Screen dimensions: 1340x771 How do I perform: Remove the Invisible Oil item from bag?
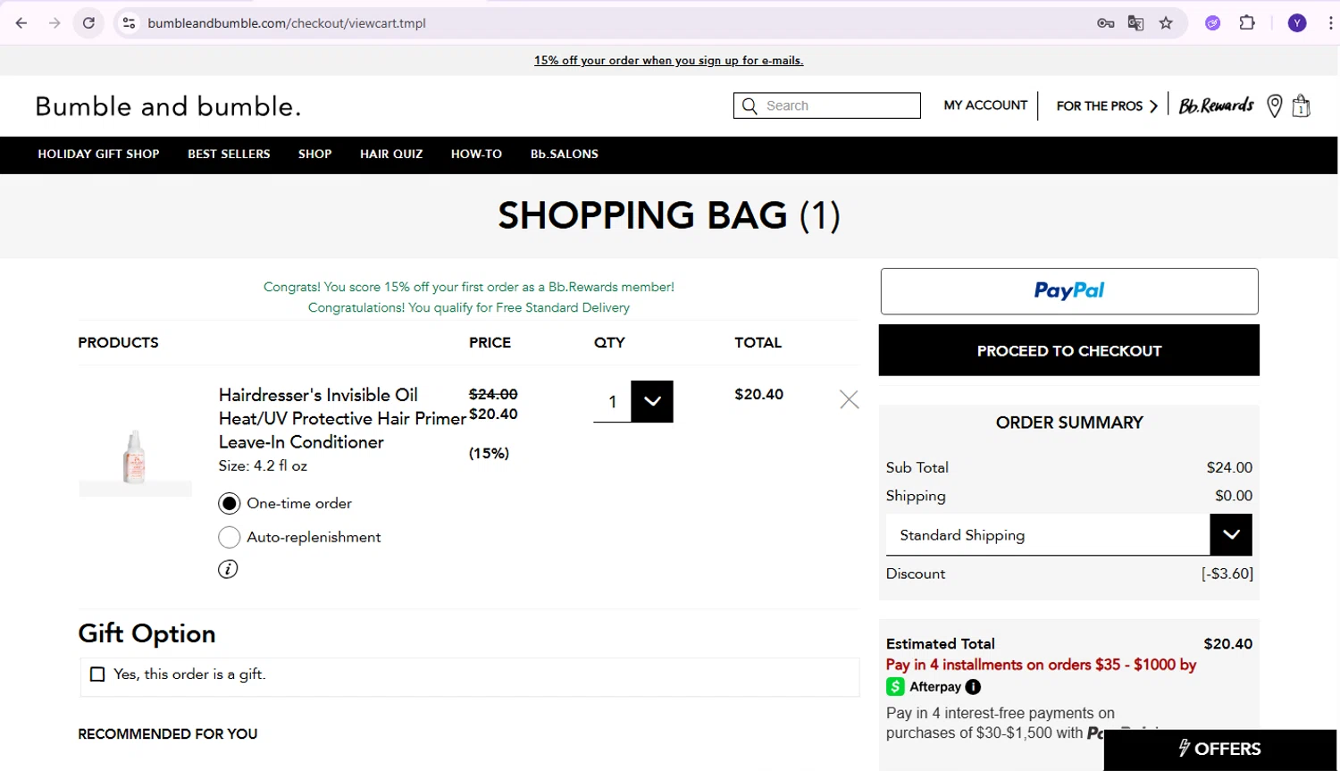pos(849,399)
